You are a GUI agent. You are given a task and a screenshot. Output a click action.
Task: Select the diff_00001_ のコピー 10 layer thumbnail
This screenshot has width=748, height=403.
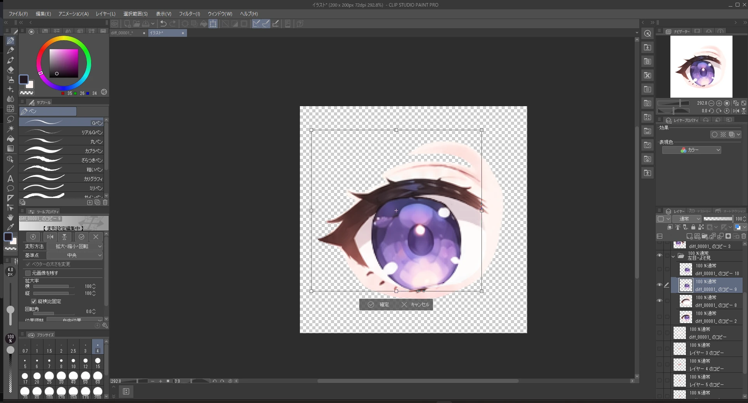[x=686, y=270]
